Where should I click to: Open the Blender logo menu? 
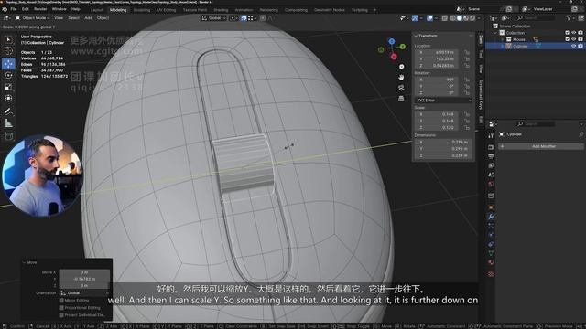pyautogui.click(x=5, y=9)
